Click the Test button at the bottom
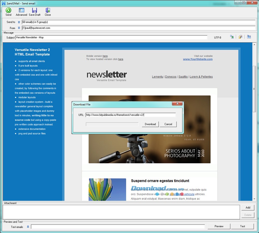 (242, 226)
